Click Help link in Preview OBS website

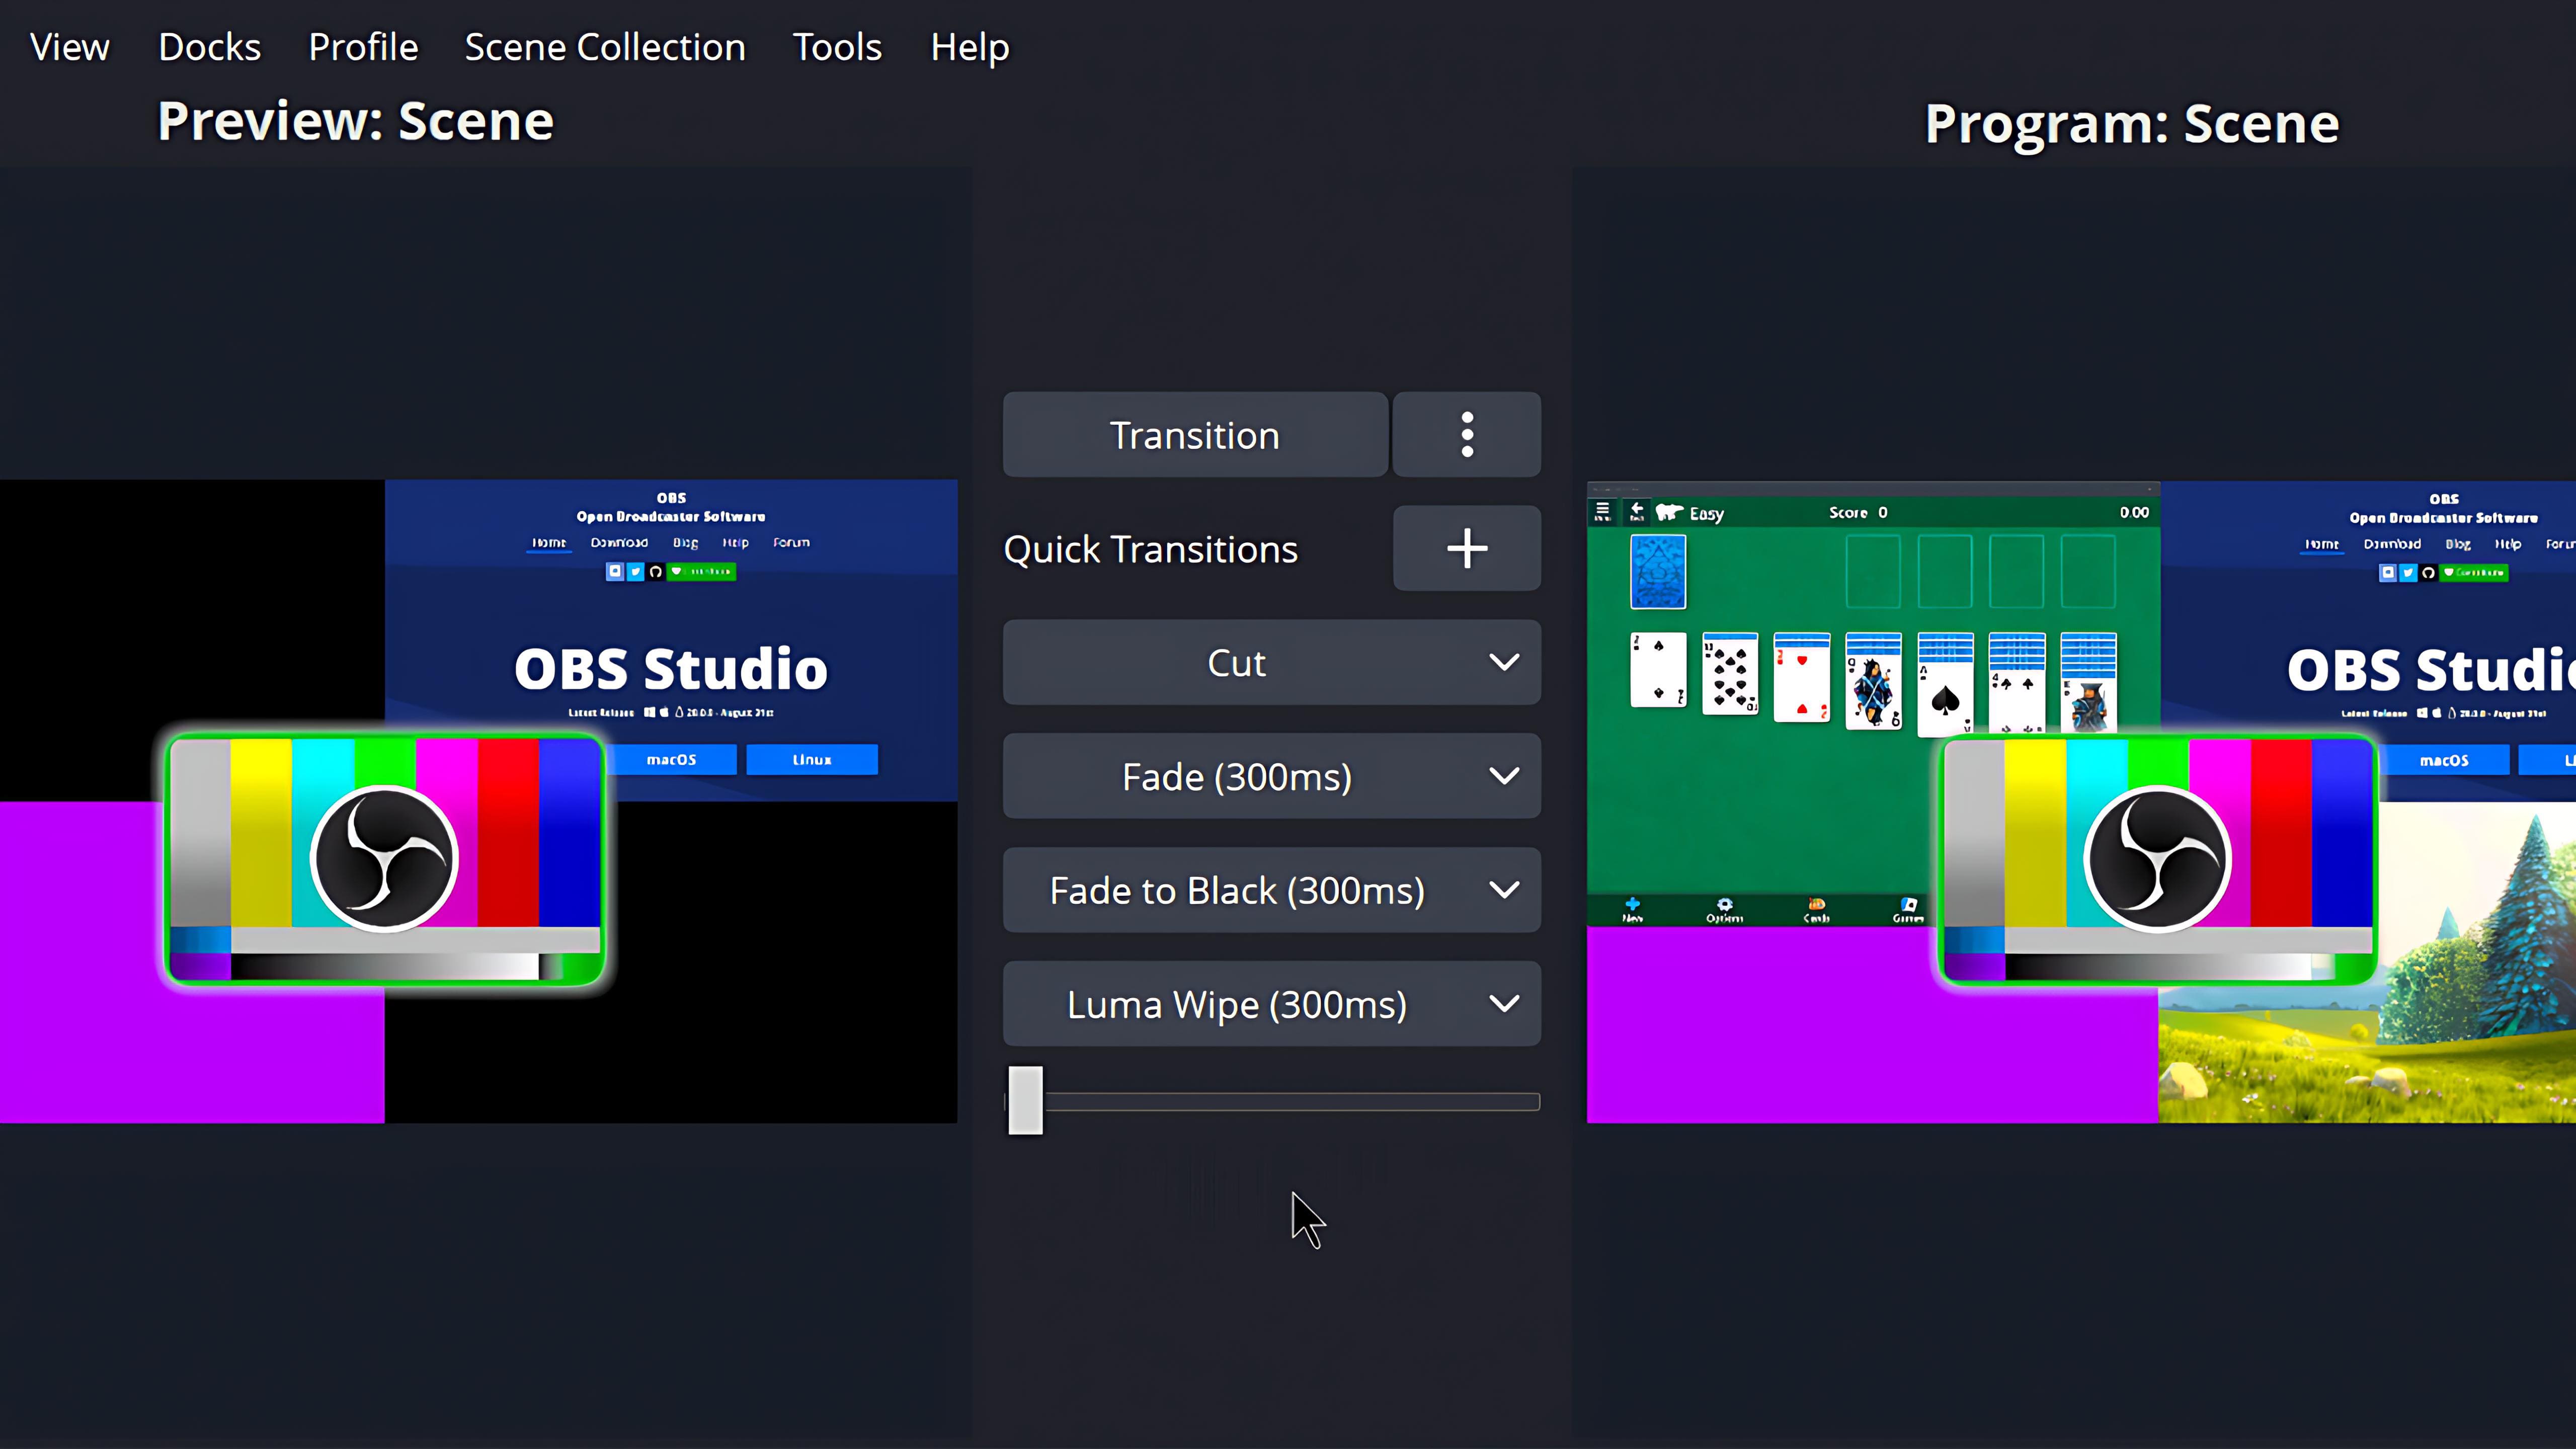735,543
